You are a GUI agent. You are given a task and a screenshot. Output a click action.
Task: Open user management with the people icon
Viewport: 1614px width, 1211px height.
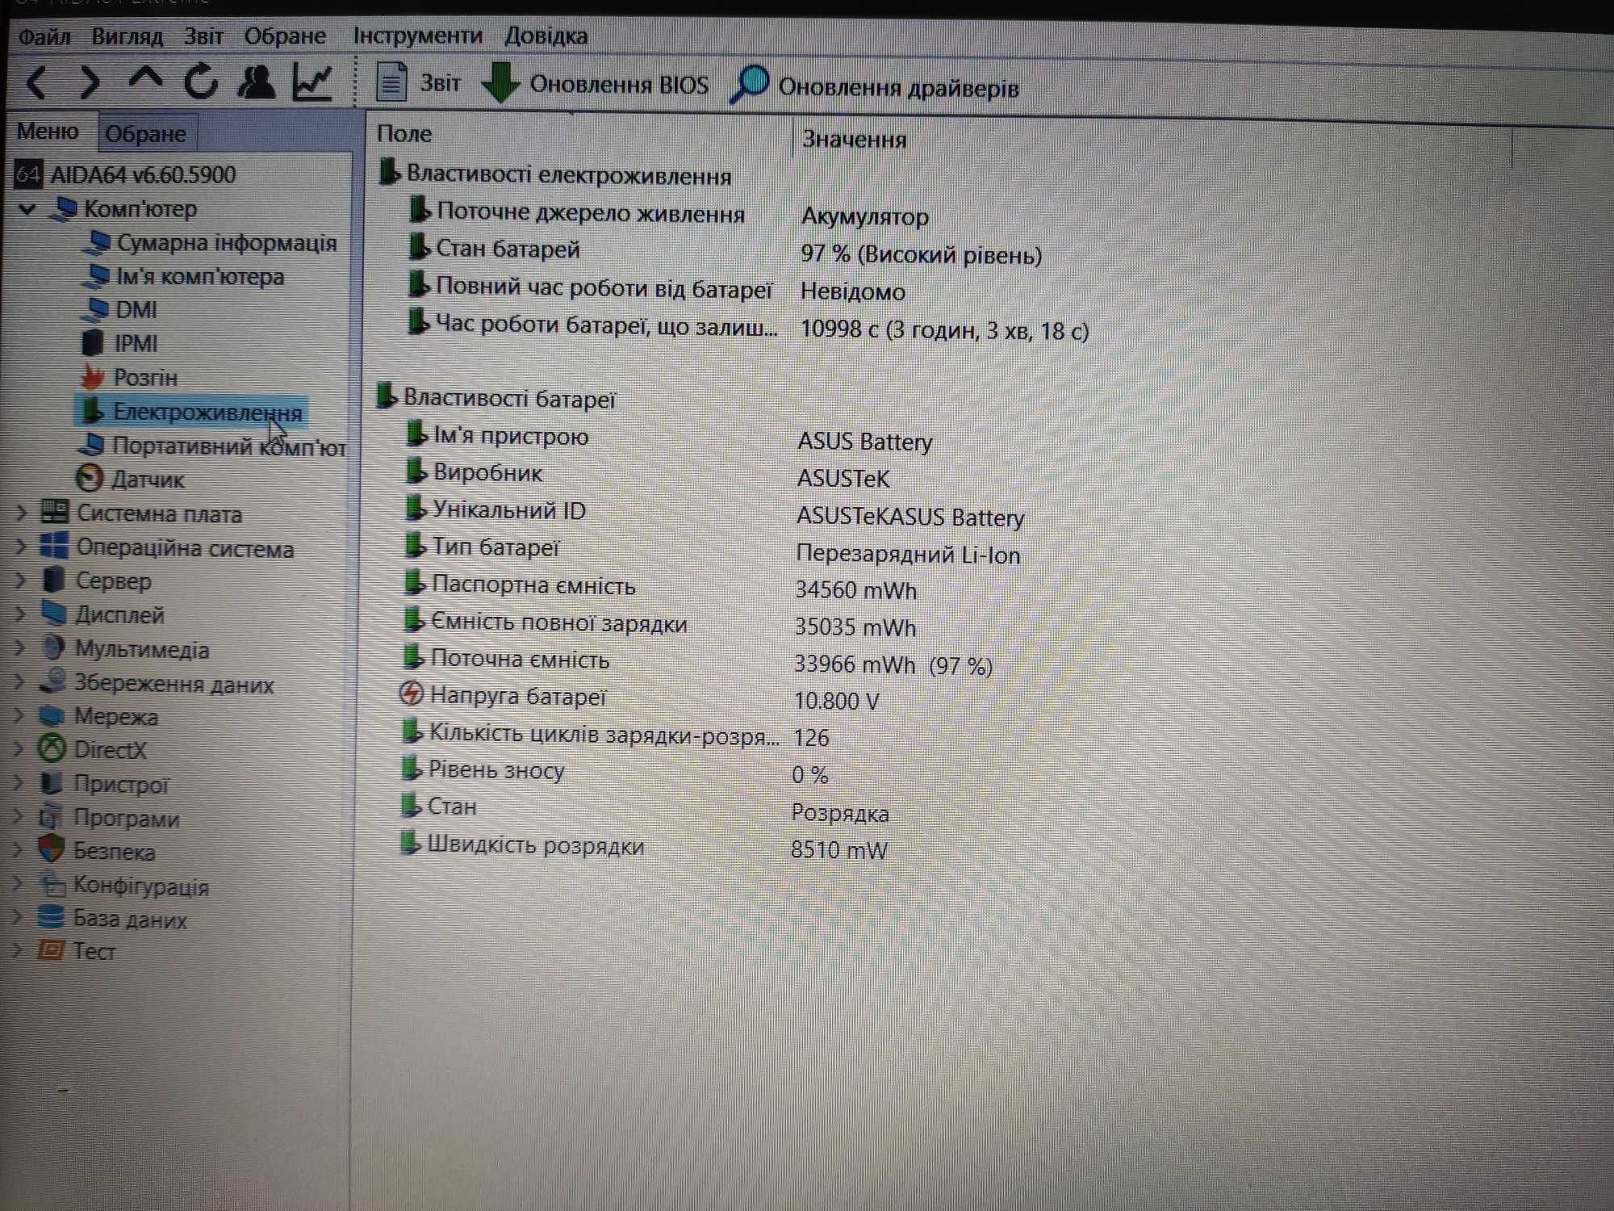(x=257, y=82)
